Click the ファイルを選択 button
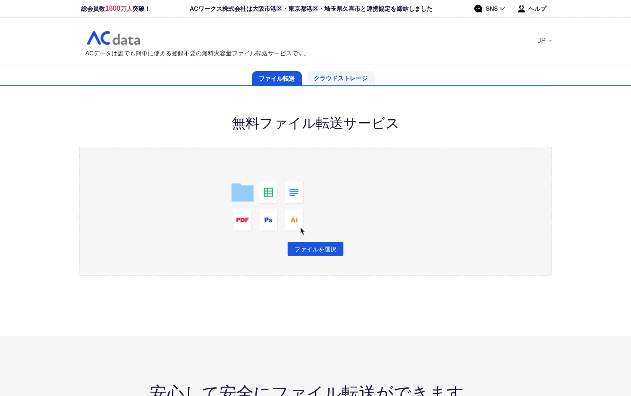 315,249
